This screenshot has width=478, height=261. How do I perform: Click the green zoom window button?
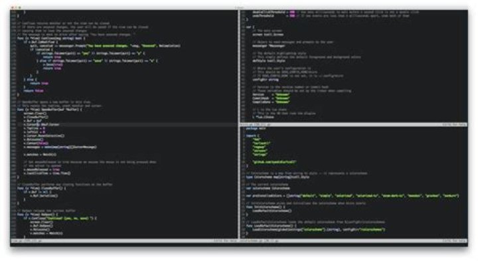click(20, 7)
